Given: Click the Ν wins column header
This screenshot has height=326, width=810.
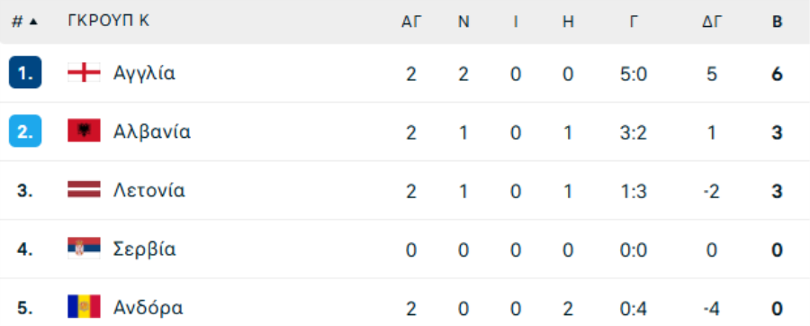Looking at the screenshot, I should click(463, 22).
